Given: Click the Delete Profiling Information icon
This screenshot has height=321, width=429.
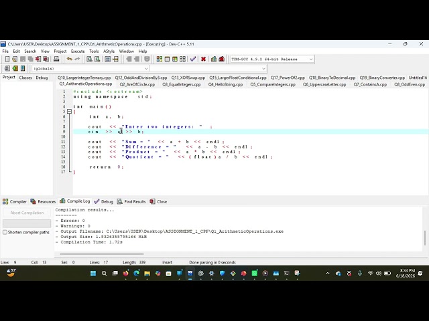Looking at the screenshot, I should coord(222,59).
